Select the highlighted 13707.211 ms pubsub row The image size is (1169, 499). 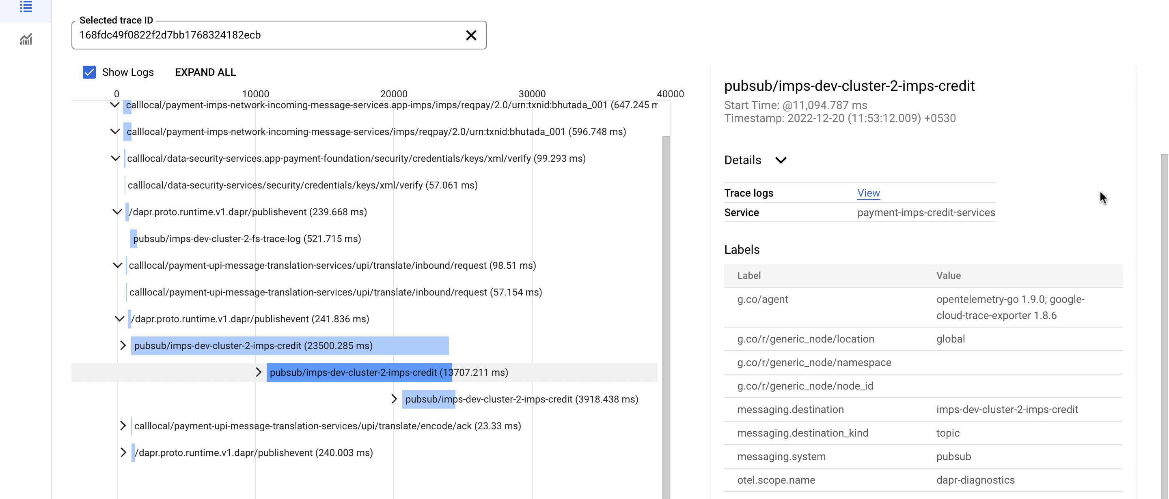point(389,373)
